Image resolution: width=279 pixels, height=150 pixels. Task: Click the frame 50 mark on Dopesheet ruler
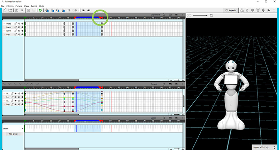click(x=110, y=18)
